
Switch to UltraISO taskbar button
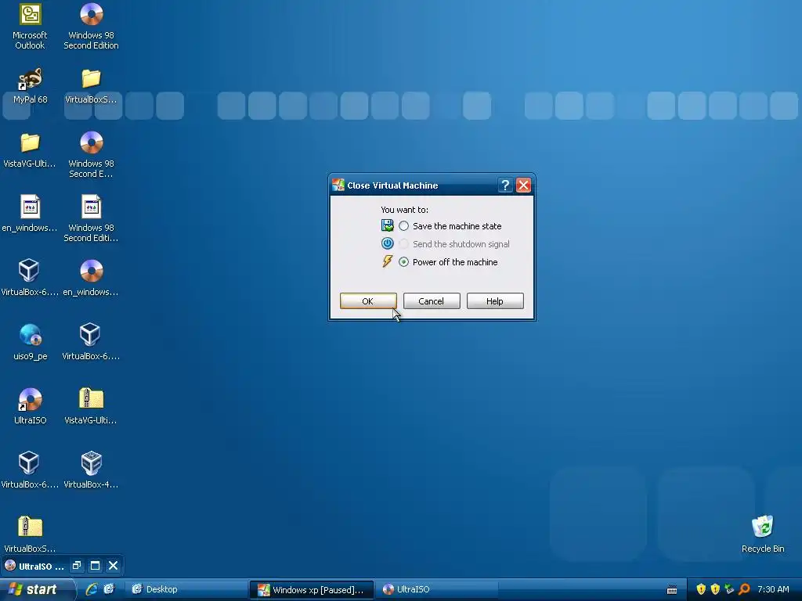436,590
